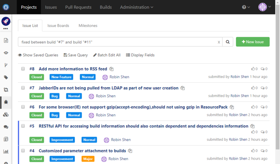Clear the issue query with the X
The height and width of the screenshot is (164, 280).
219,42
